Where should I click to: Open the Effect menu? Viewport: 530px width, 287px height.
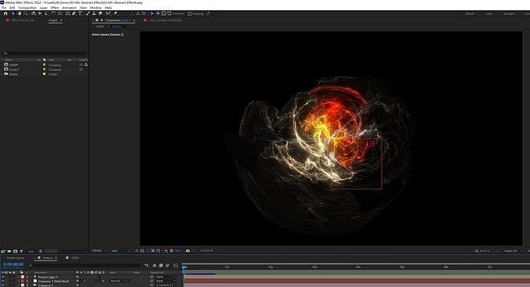[x=54, y=7]
